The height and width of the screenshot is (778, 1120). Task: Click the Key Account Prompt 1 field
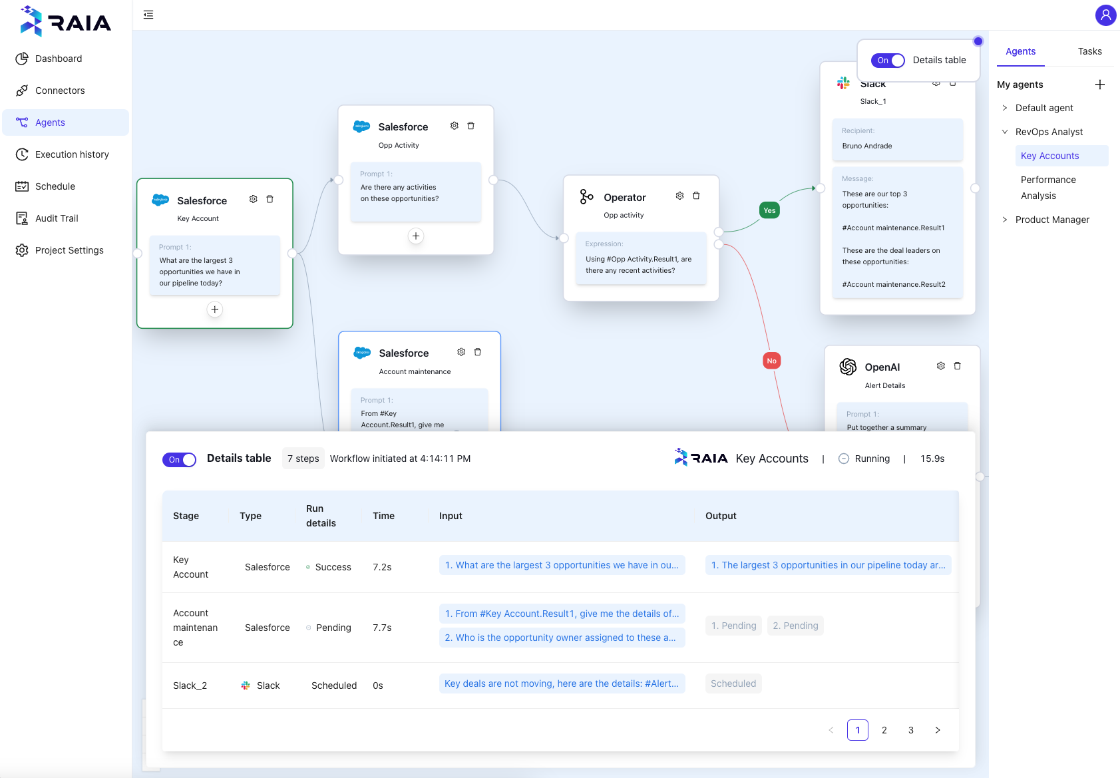click(215, 265)
